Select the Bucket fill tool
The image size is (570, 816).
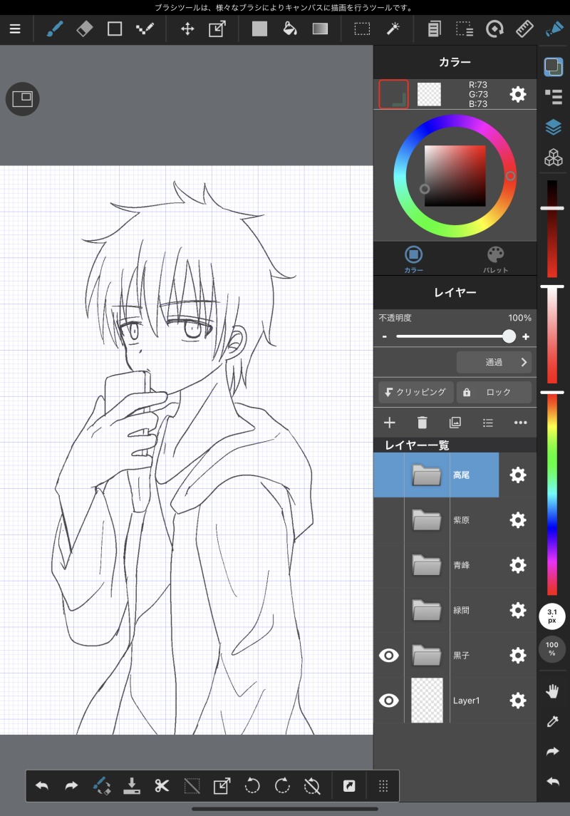click(x=290, y=29)
